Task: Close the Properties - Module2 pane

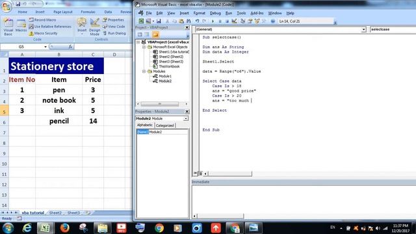Action: (187, 111)
